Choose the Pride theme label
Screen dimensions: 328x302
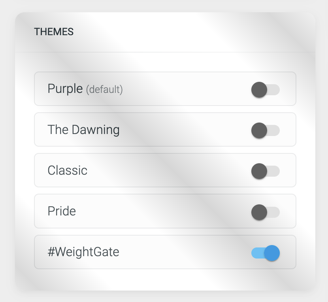62,211
